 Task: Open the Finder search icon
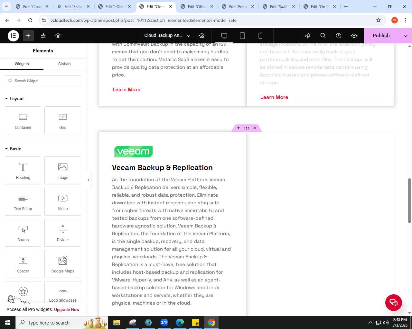click(323, 36)
